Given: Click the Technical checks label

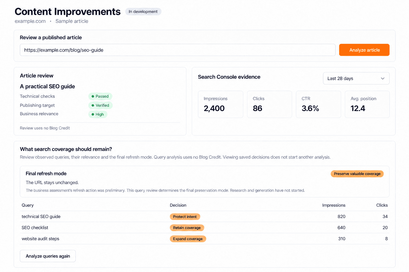Looking at the screenshot, I should pyautogui.click(x=37, y=96).
